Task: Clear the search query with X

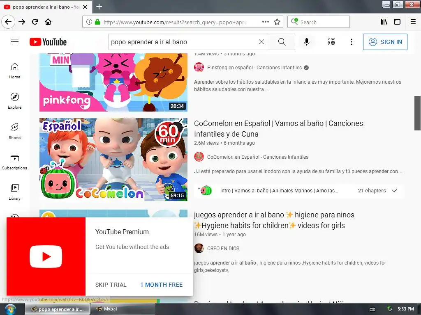Action: click(x=261, y=42)
